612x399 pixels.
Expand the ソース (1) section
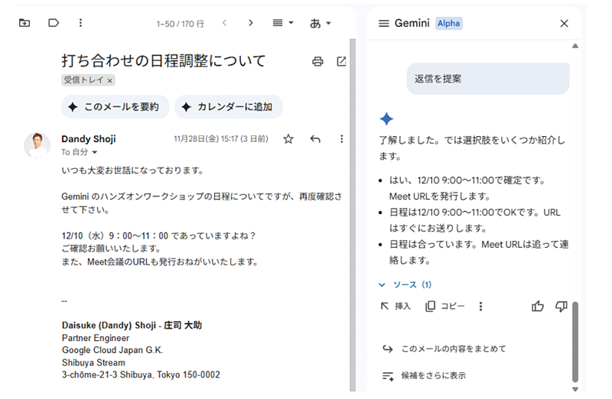[x=405, y=285]
